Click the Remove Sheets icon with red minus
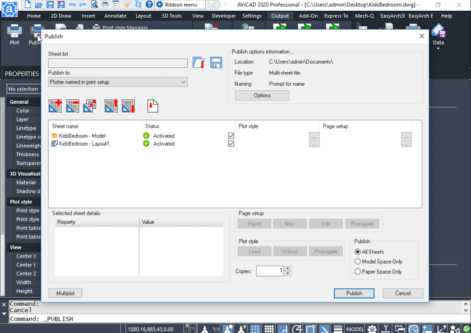 tap(72, 105)
